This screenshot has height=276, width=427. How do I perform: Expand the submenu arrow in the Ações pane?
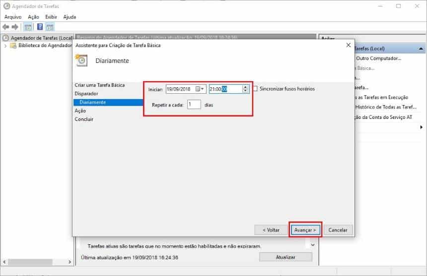[x=421, y=127]
